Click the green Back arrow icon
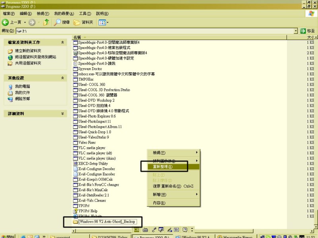The image size is (318, 238). click(5, 22)
